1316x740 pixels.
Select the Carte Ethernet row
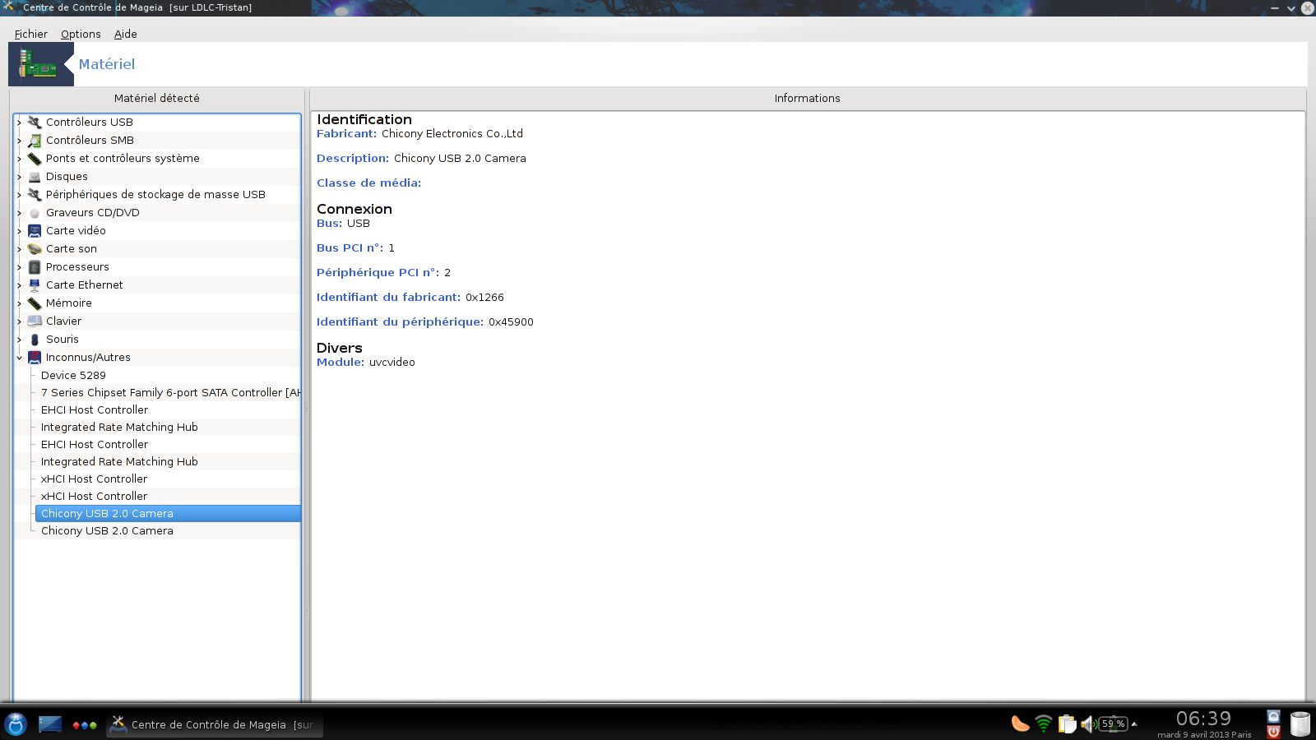pyautogui.click(x=157, y=285)
